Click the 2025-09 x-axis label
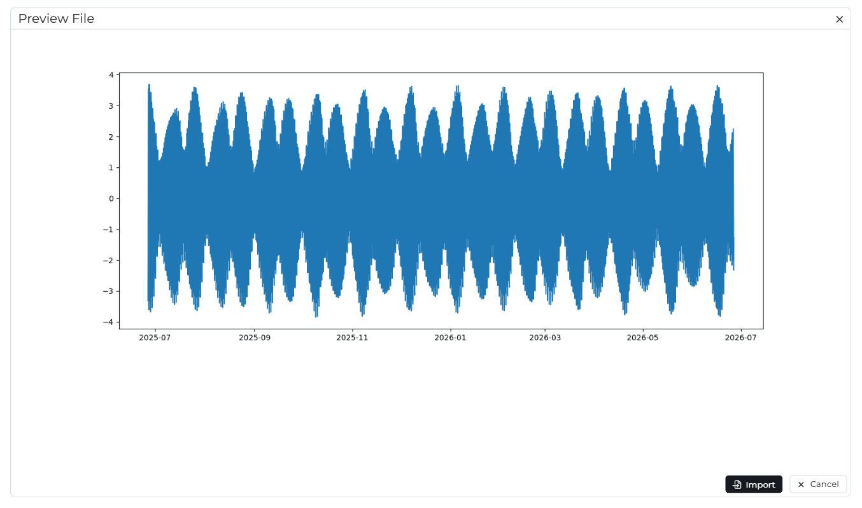This screenshot has width=862, height=508. coord(255,338)
